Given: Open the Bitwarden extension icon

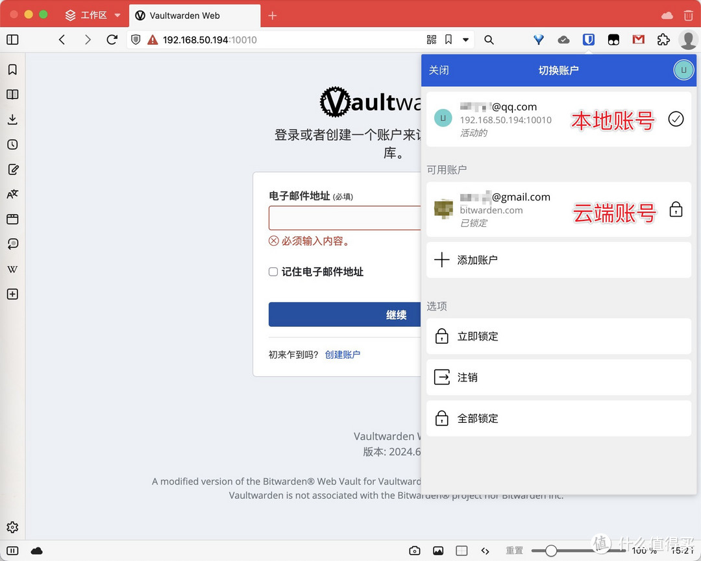Looking at the screenshot, I should point(588,40).
